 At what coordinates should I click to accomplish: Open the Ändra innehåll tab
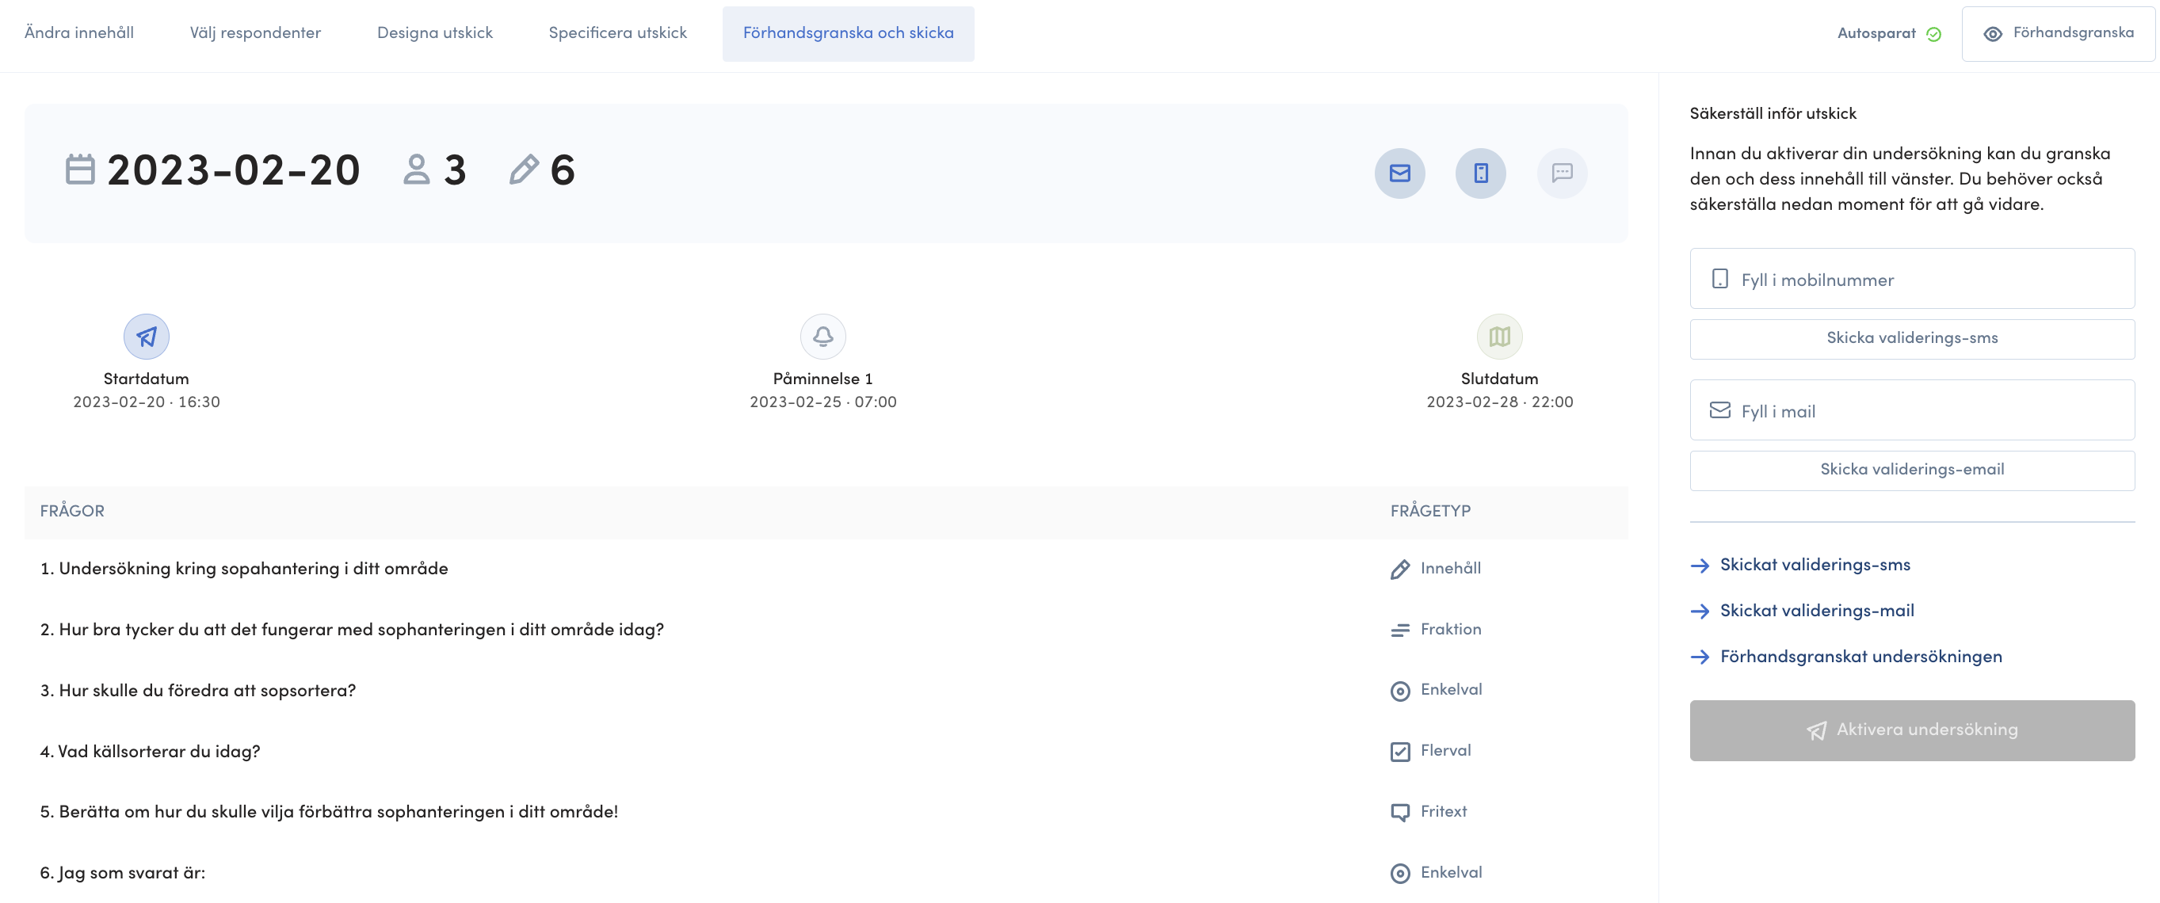coord(78,32)
